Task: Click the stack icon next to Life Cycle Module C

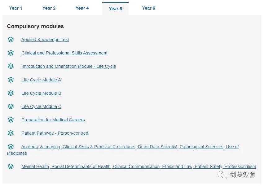Action: pos(11,106)
